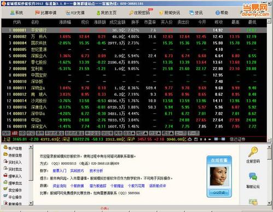Click the online service agent photo
This screenshot has width=273, height=212.
point(219,176)
